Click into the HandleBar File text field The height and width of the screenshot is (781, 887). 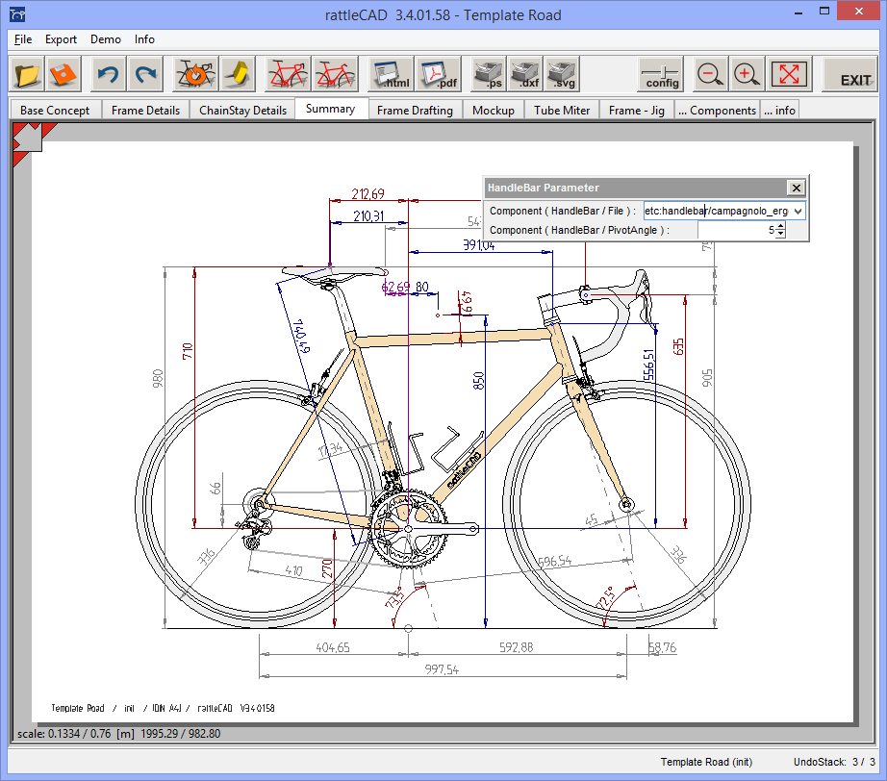716,211
